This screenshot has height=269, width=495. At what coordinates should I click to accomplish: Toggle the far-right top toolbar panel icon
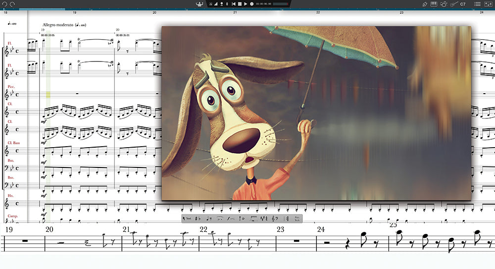pos(488,4)
